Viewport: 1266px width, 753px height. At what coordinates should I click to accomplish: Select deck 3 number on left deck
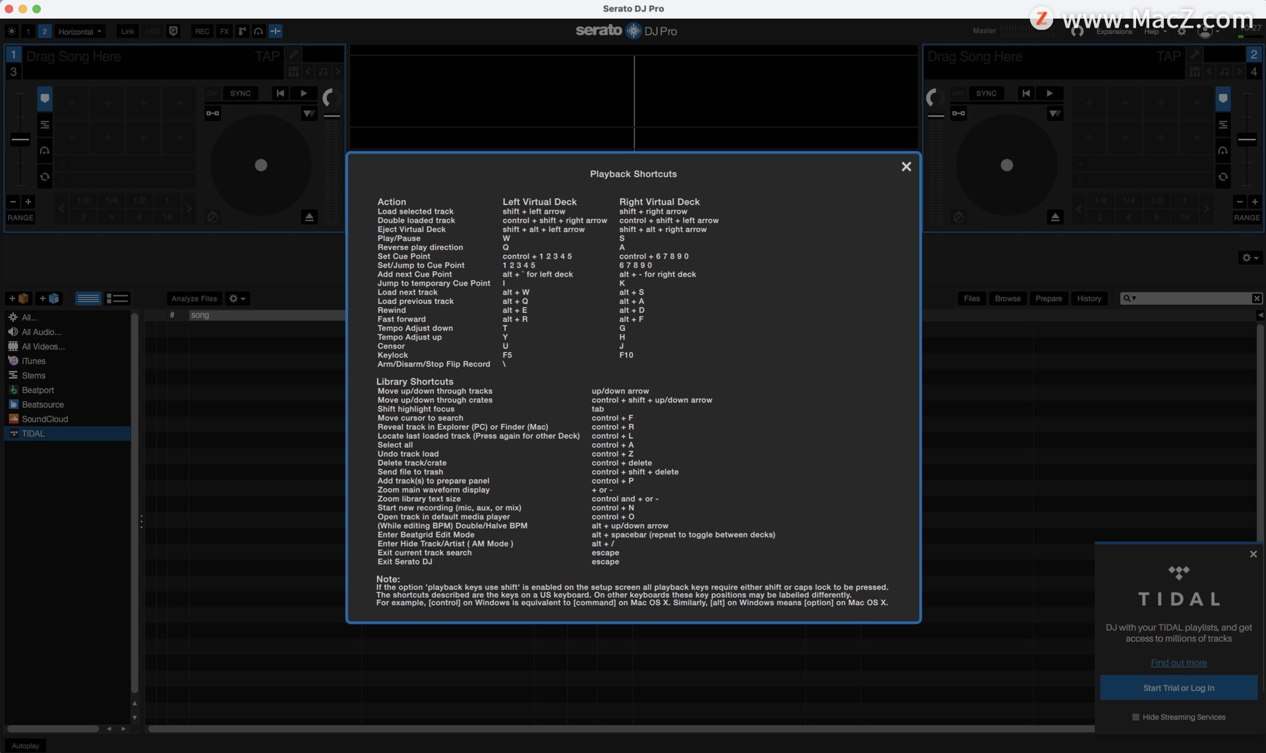tap(13, 71)
